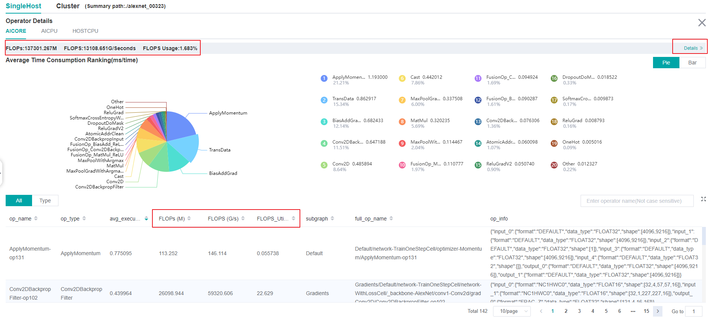Sort by subgraph column
Screen dimensions: 713x323
coord(332,219)
